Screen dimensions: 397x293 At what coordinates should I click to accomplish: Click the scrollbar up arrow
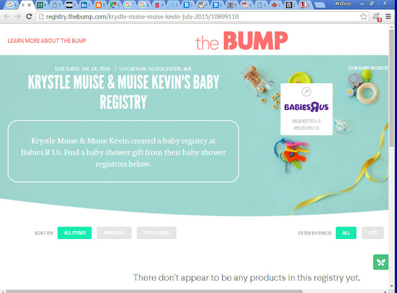pyautogui.click(x=391, y=27)
